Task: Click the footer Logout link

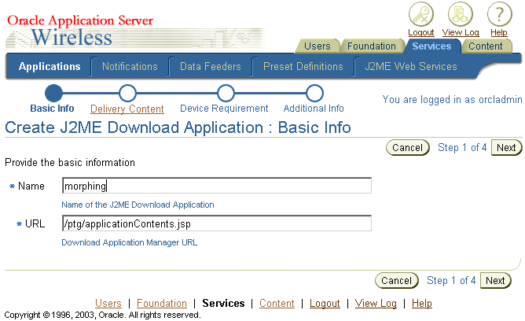Action: (325, 303)
